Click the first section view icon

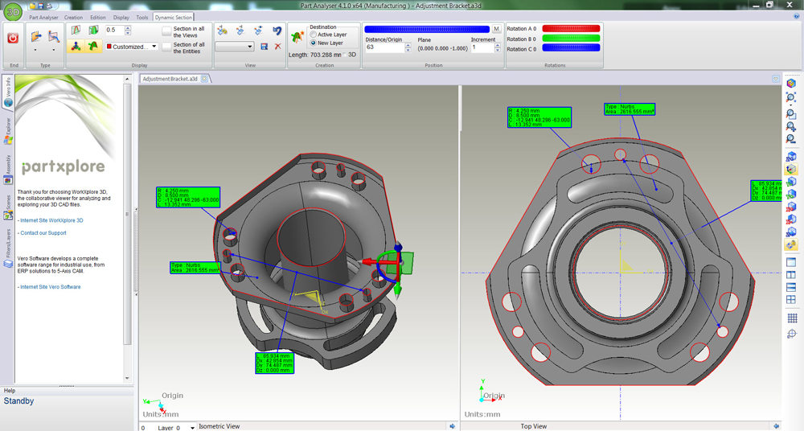[222, 31]
